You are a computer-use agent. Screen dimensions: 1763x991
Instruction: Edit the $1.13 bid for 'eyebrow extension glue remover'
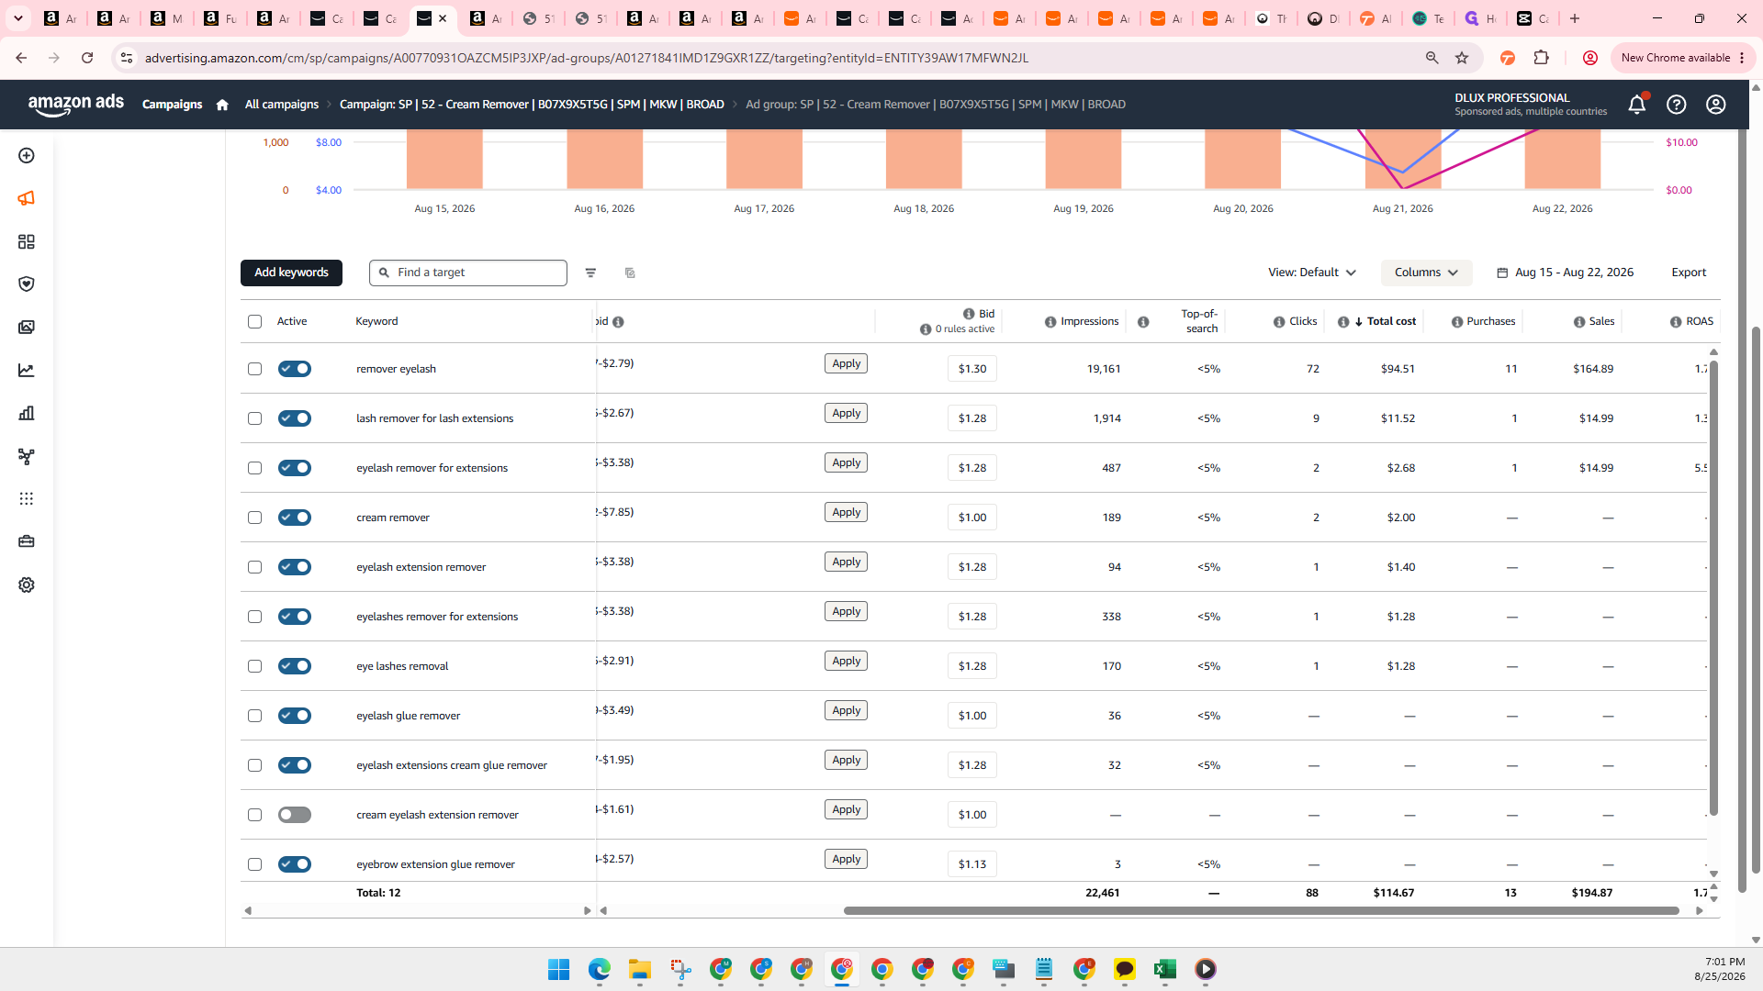click(x=972, y=864)
